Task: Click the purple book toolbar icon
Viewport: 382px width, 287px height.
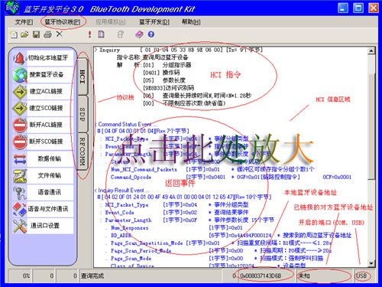Action: pos(139,34)
